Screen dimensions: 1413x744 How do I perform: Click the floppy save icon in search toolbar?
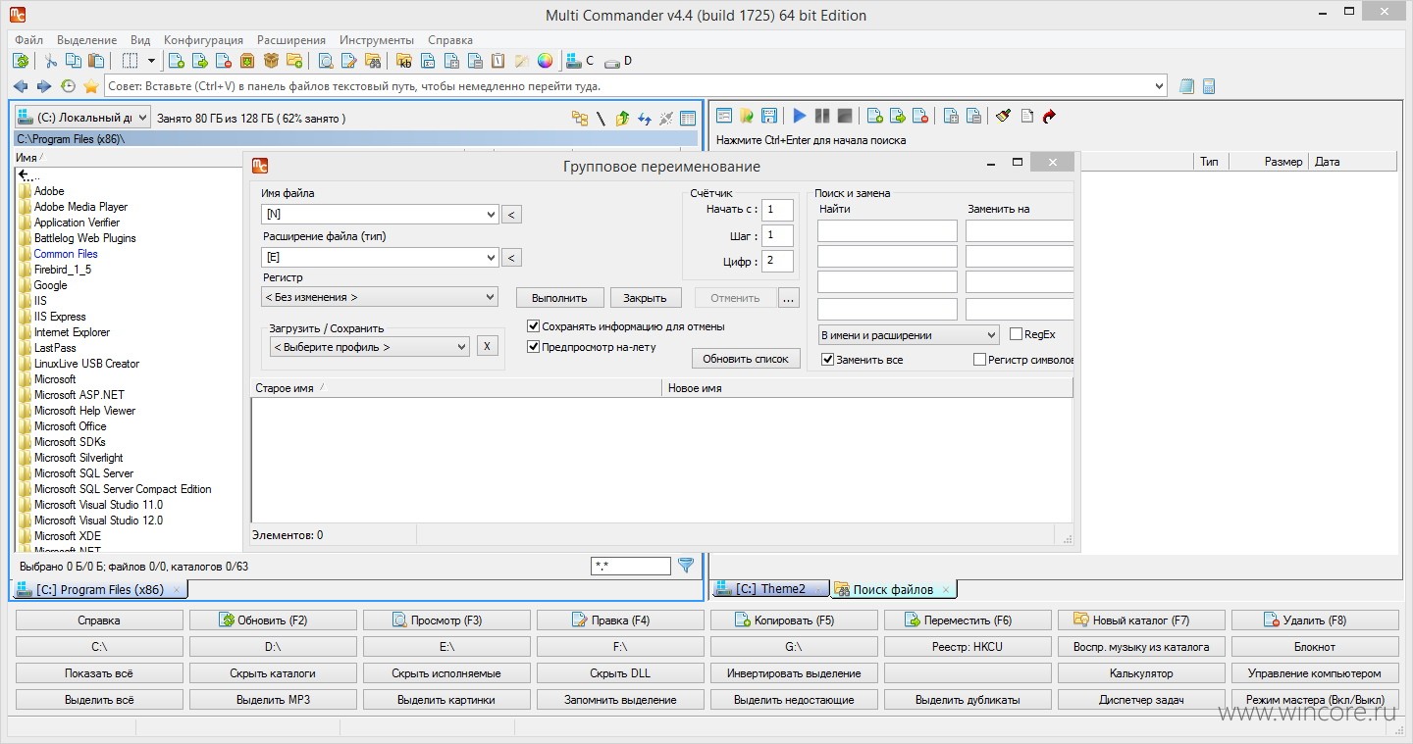pyautogui.click(x=769, y=116)
